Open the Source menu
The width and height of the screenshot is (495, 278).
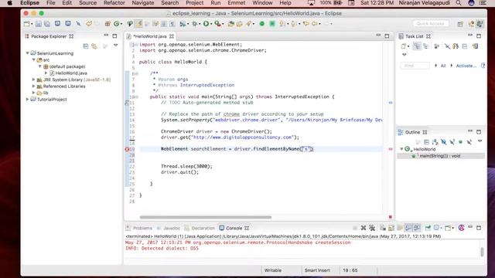click(x=87, y=3)
